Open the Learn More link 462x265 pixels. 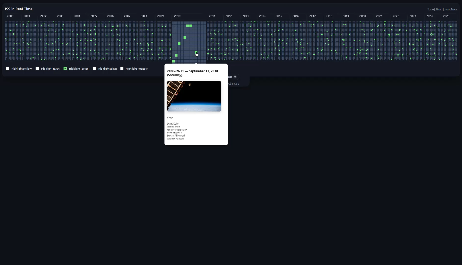click(450, 9)
